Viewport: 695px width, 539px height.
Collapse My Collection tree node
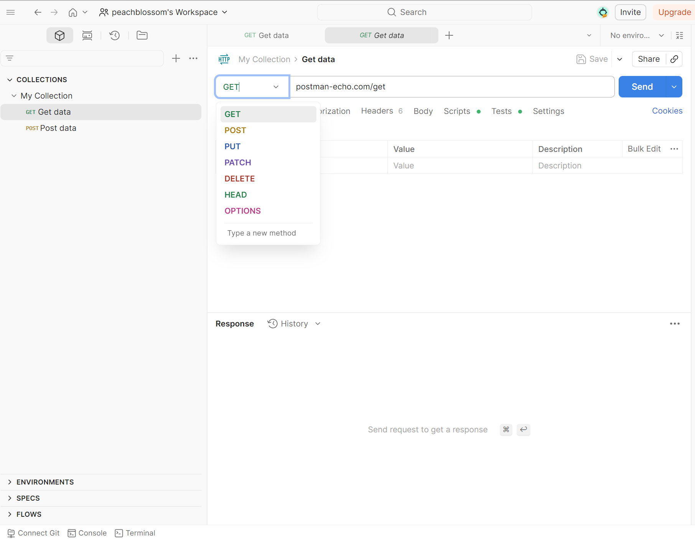14,96
